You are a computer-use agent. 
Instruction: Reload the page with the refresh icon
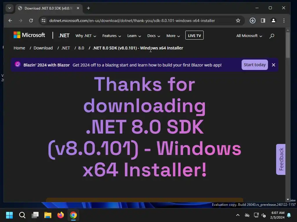(31, 21)
